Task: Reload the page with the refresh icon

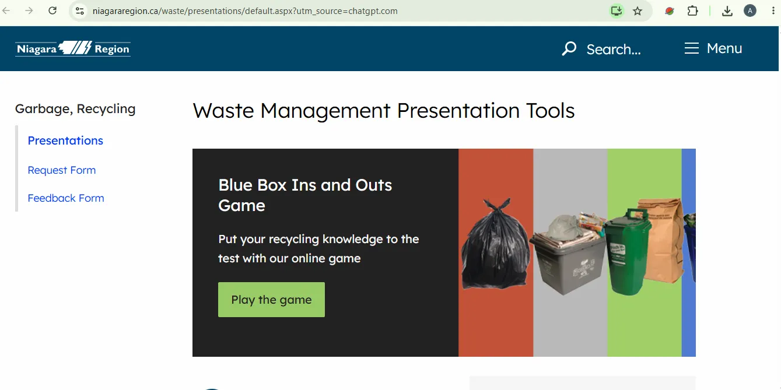Action: 52,10
